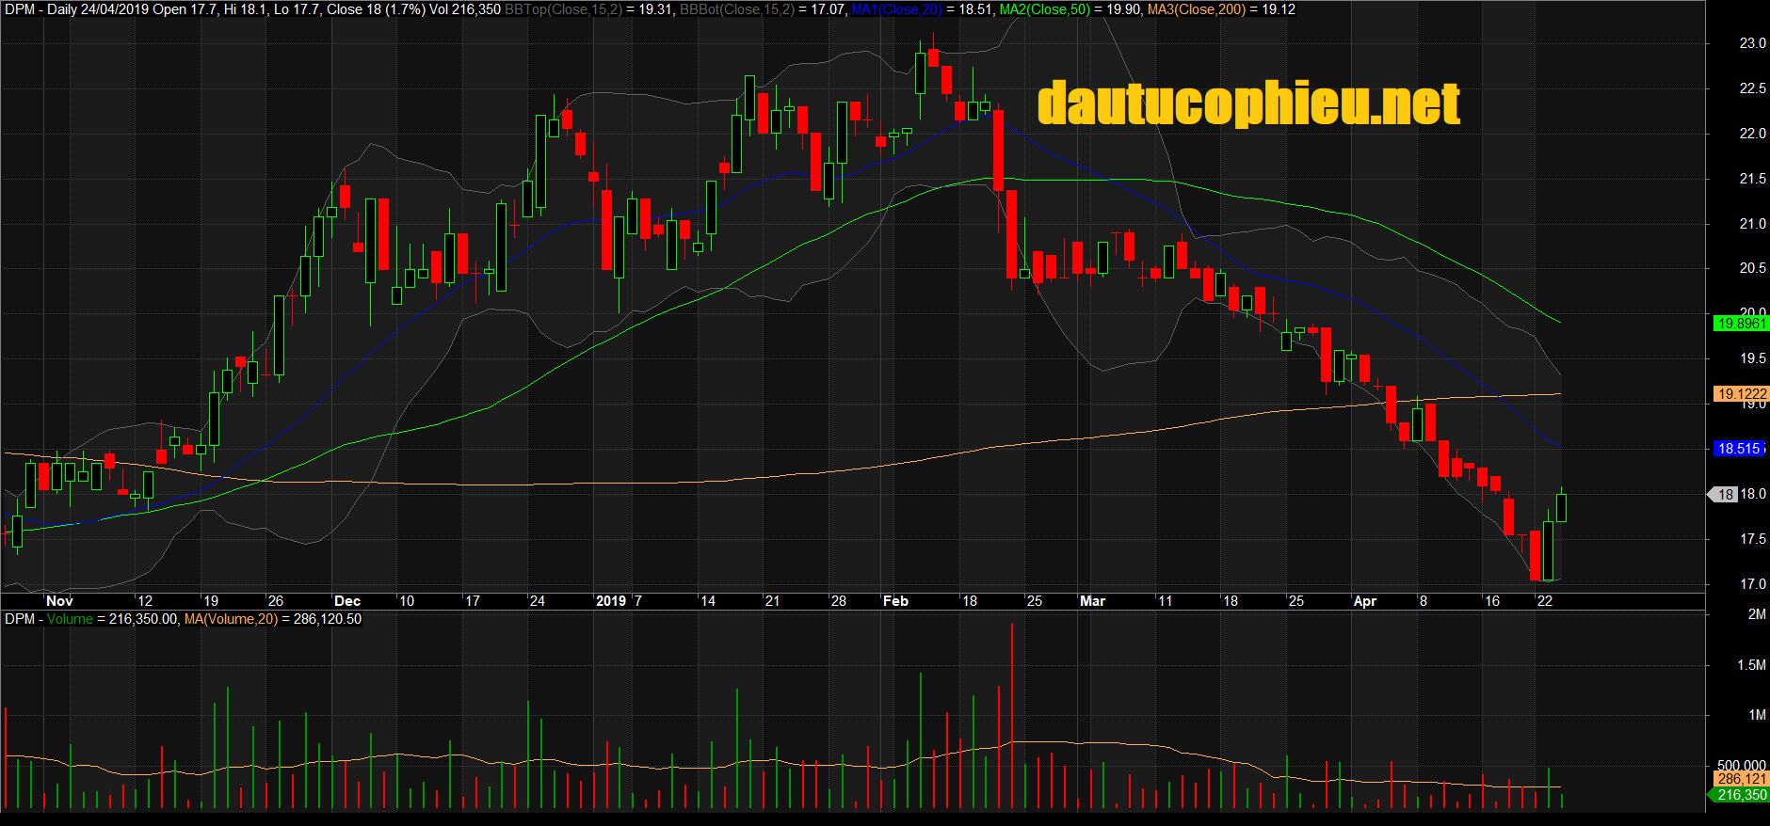Click the BBBot(Close,15,2) = 17.07 legend text

tap(763, 9)
